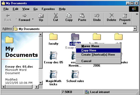Maximize the My Documents window

132,3
